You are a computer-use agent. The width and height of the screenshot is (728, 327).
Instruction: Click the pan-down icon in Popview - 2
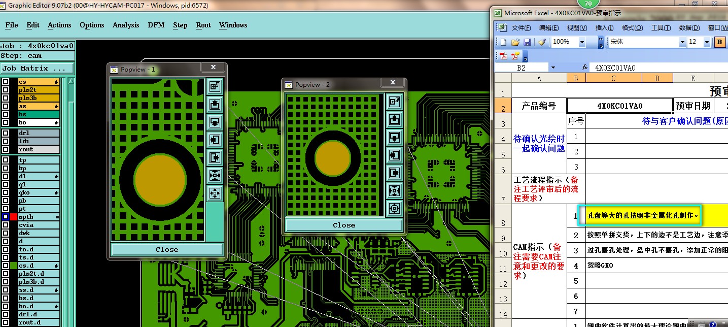tap(394, 137)
